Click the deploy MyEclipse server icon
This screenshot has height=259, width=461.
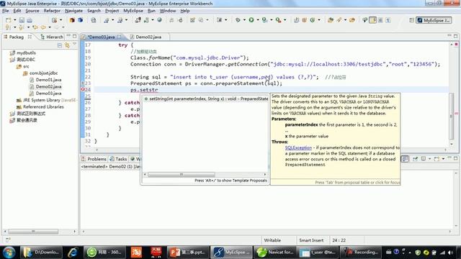point(138,20)
